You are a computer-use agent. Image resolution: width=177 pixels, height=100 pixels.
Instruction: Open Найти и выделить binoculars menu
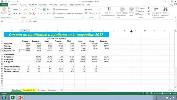pyautogui.click(x=165, y=12)
